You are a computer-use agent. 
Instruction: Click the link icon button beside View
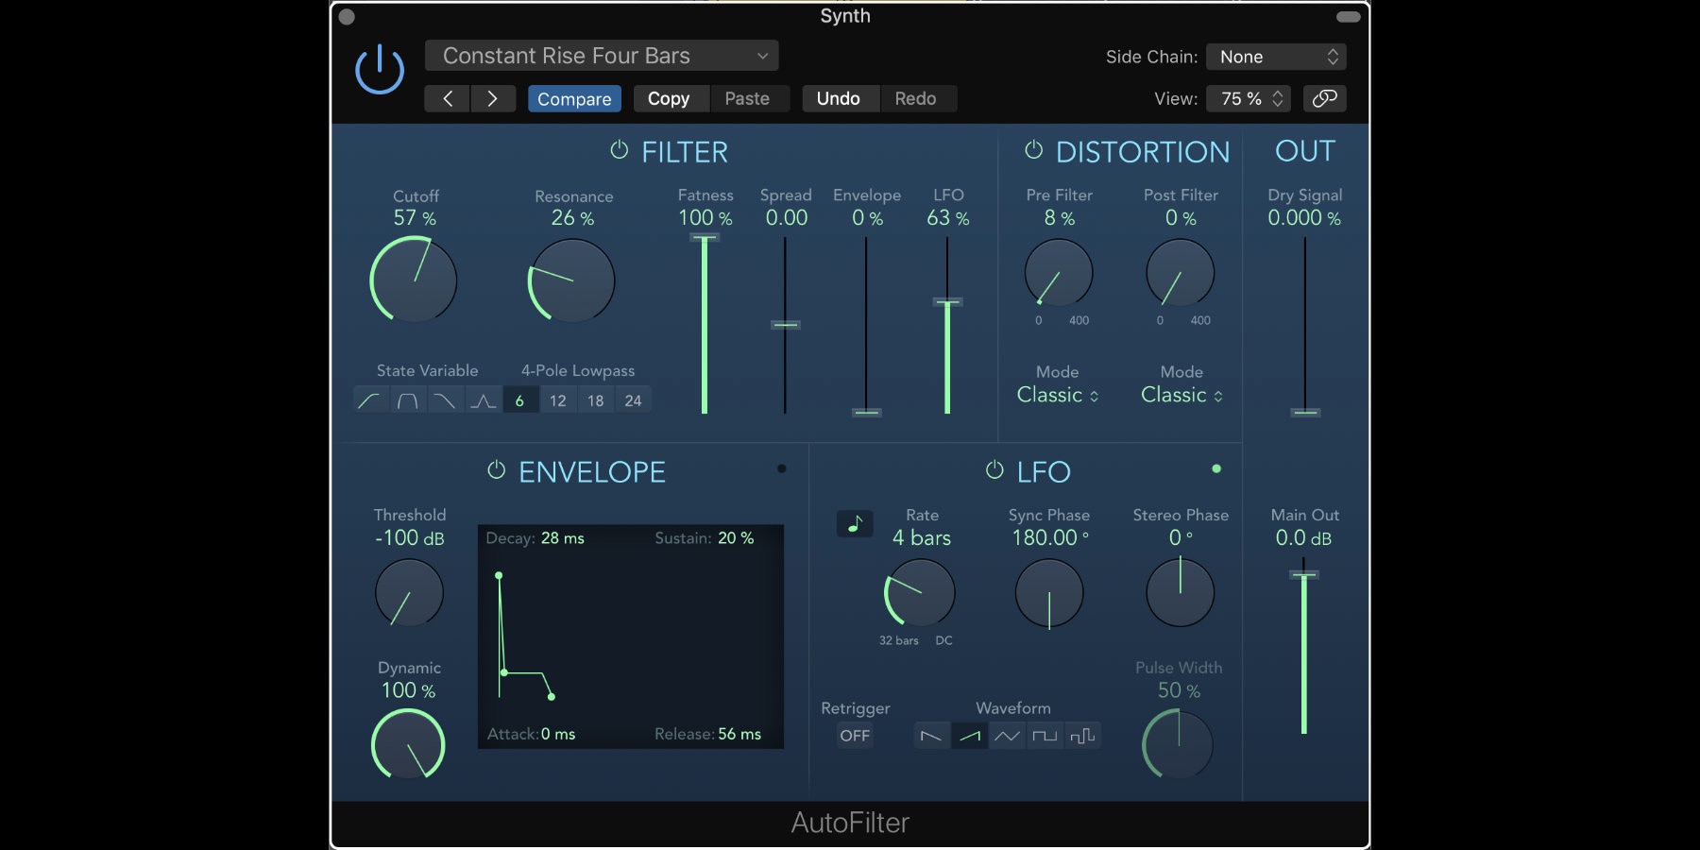[x=1324, y=98]
